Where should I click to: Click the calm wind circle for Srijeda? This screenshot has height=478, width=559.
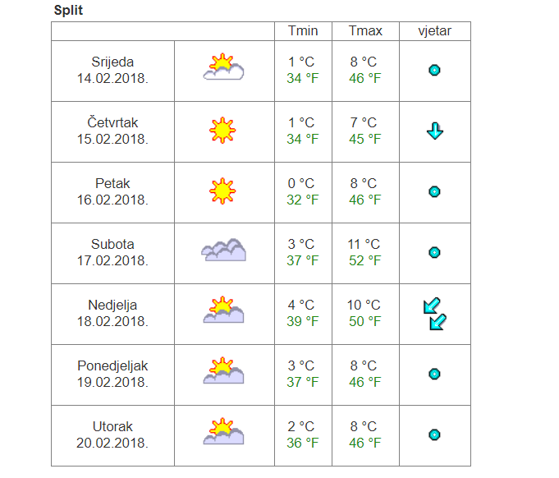(x=434, y=70)
